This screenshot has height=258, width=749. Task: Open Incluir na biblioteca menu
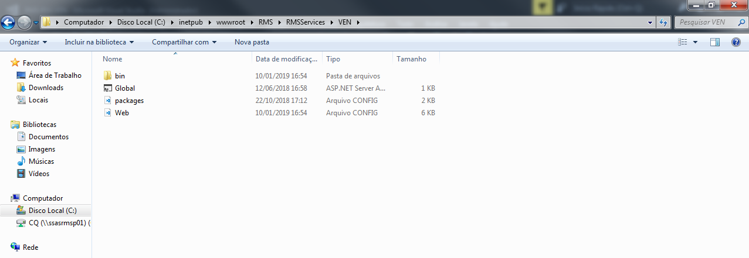(99, 42)
